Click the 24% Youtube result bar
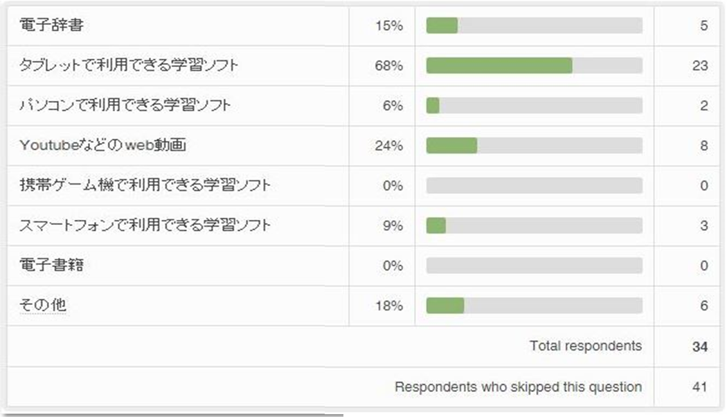Viewport: 727px width, 417px height. point(534,145)
